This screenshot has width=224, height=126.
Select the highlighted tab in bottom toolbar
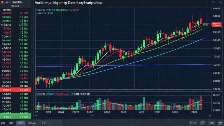tap(21, 123)
